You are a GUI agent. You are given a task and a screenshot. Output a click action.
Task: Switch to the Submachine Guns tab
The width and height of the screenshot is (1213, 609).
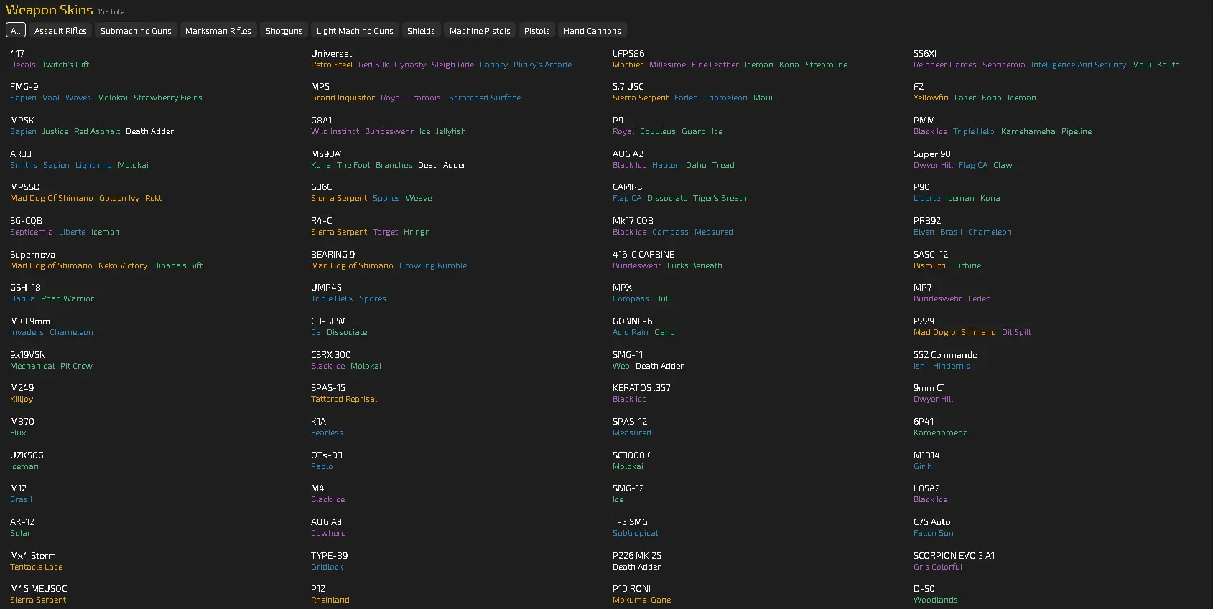(136, 31)
